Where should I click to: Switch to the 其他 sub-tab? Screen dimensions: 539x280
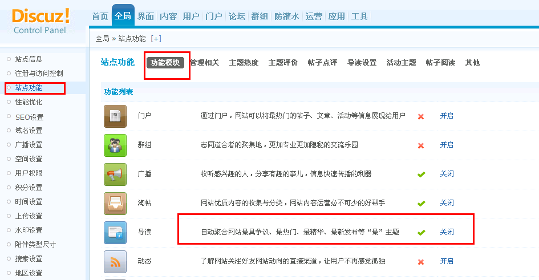point(472,63)
